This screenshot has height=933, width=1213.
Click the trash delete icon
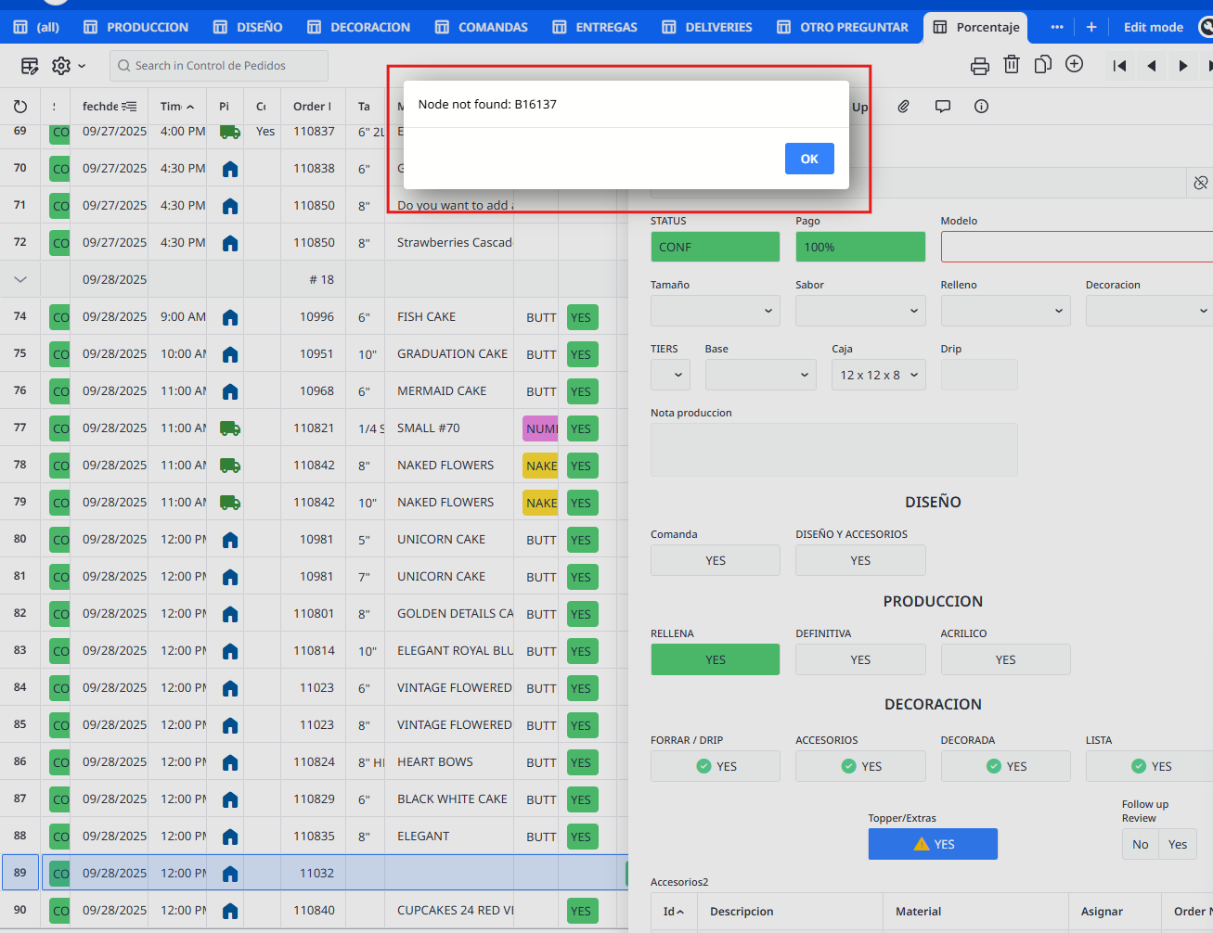pos(1012,65)
